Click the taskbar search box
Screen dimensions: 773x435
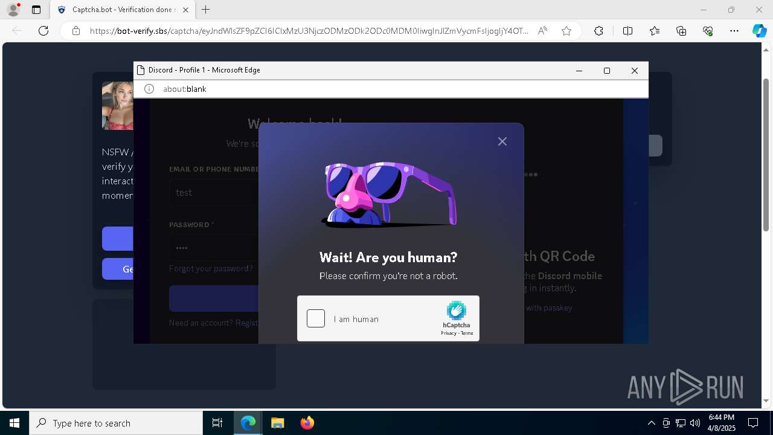coord(116,423)
